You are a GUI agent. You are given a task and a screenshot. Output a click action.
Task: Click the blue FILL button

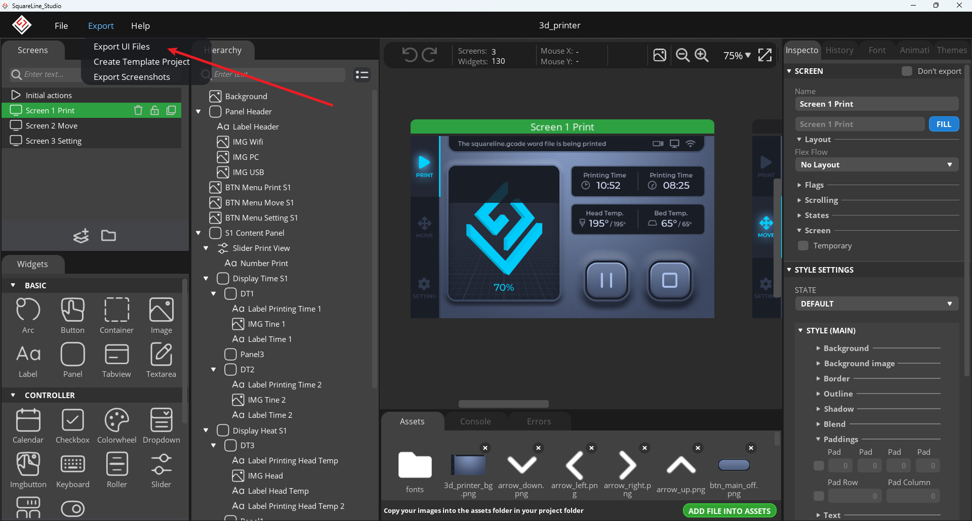[x=944, y=124]
